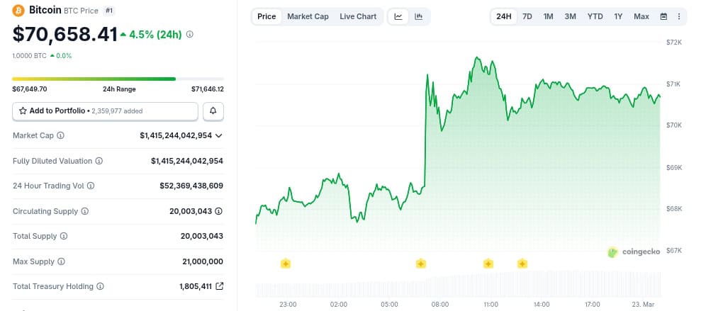The image size is (706, 311).
Task: Open price alert bell
Action: click(213, 111)
